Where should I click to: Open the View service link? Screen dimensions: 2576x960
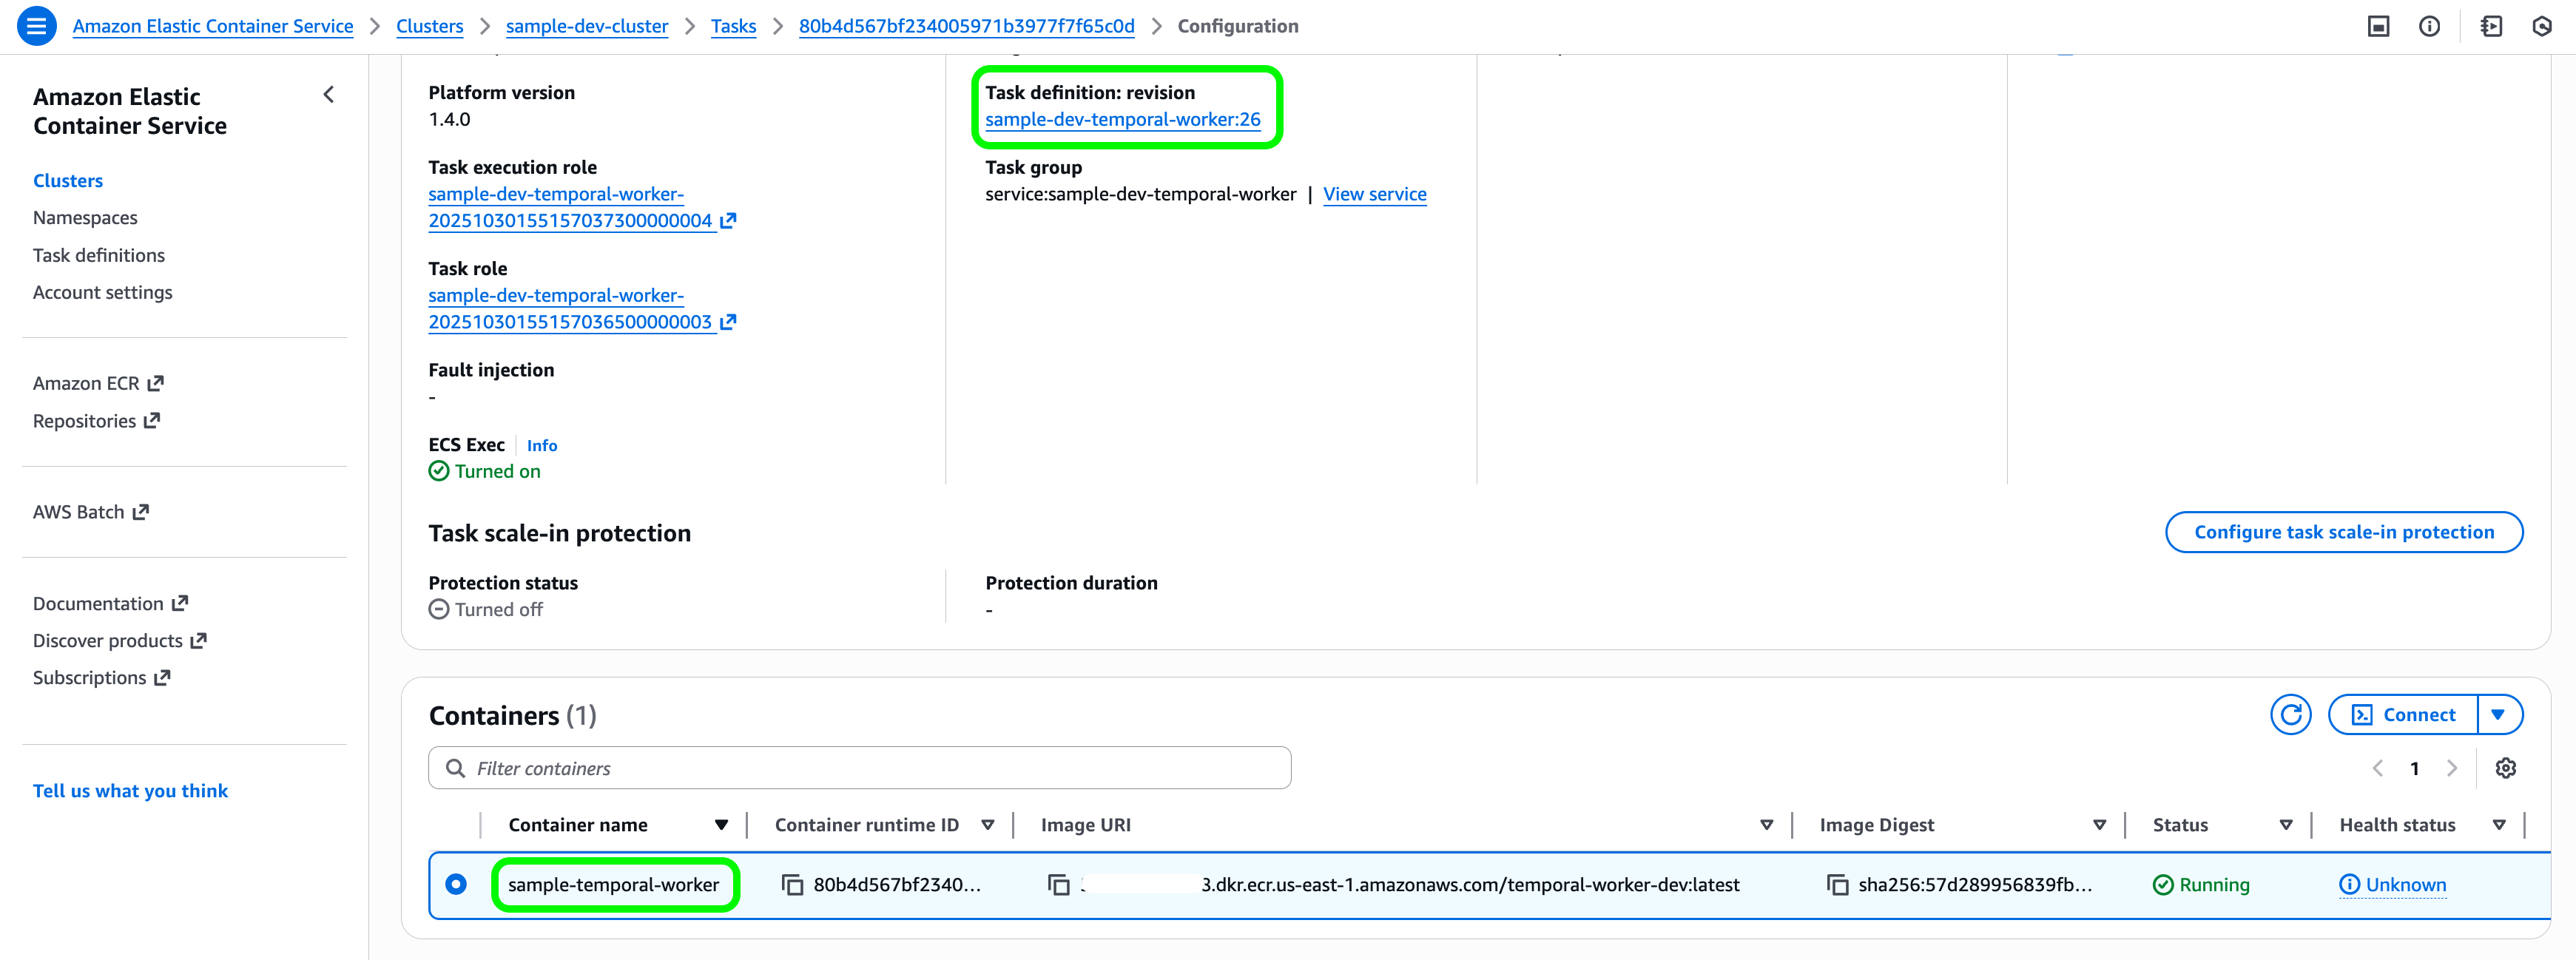point(1374,194)
